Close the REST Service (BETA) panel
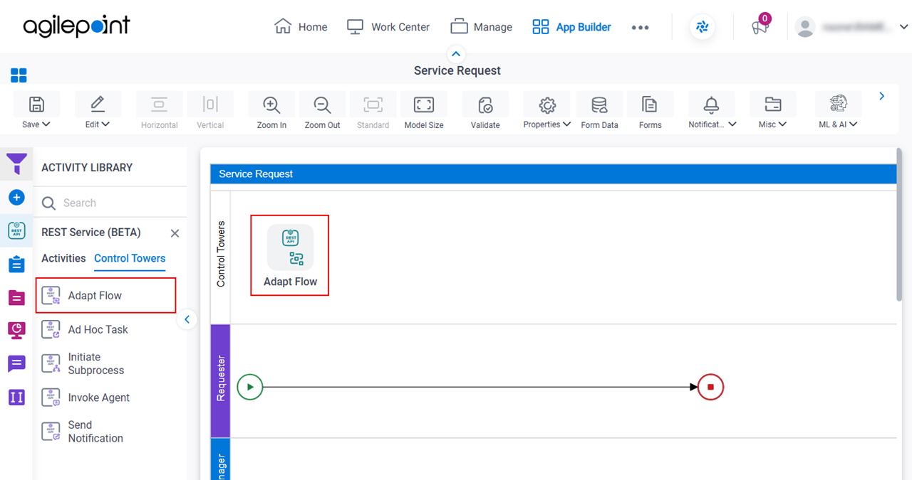 coord(175,233)
